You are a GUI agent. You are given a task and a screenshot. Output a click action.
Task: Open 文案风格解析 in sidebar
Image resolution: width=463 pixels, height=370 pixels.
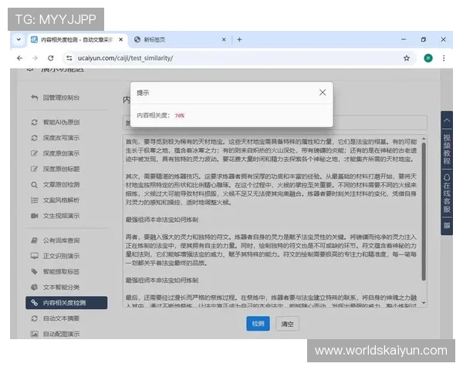(56, 200)
